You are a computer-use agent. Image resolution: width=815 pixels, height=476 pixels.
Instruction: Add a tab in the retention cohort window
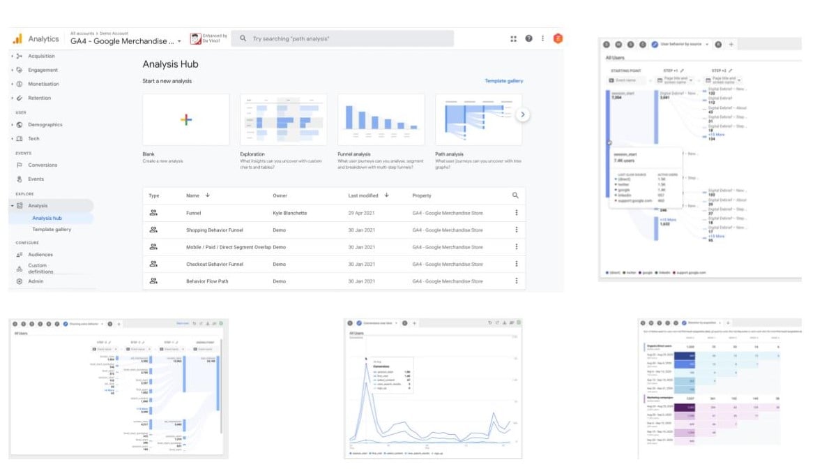[728, 323]
